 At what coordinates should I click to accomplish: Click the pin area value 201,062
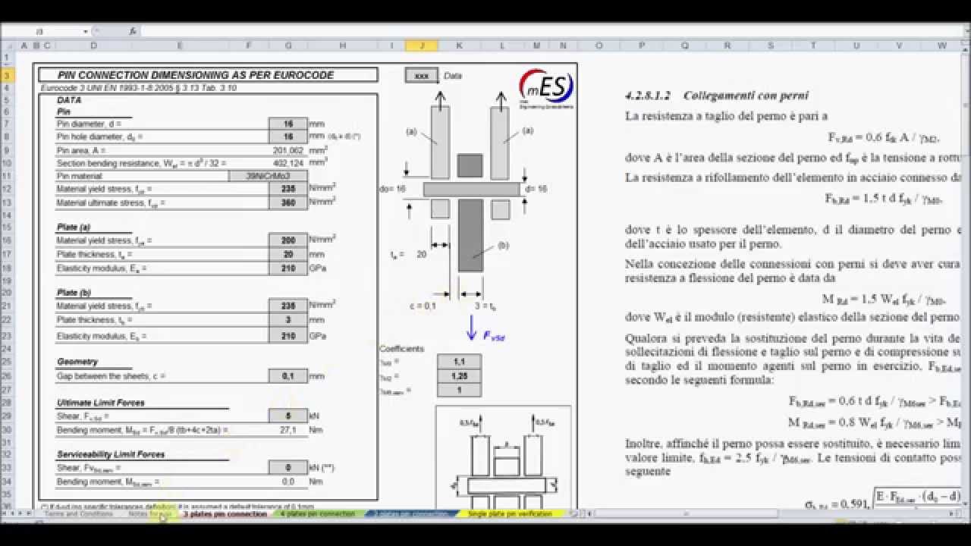click(288, 150)
